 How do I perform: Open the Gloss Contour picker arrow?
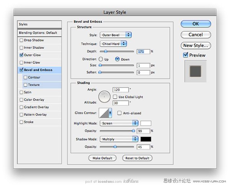click(x=110, y=113)
